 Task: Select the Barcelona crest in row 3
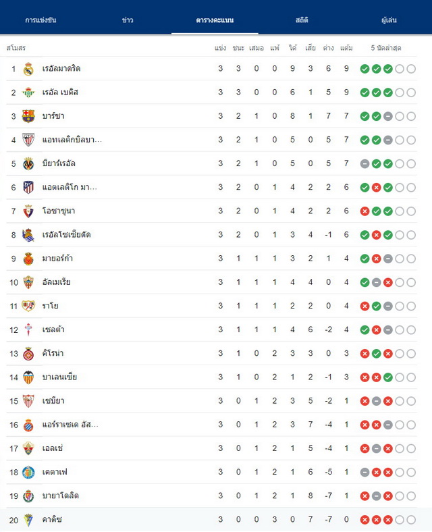[28, 116]
